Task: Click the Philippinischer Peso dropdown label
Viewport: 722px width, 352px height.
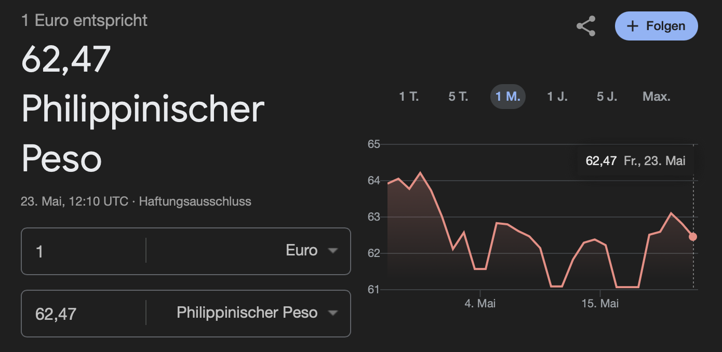Action: pyautogui.click(x=247, y=313)
